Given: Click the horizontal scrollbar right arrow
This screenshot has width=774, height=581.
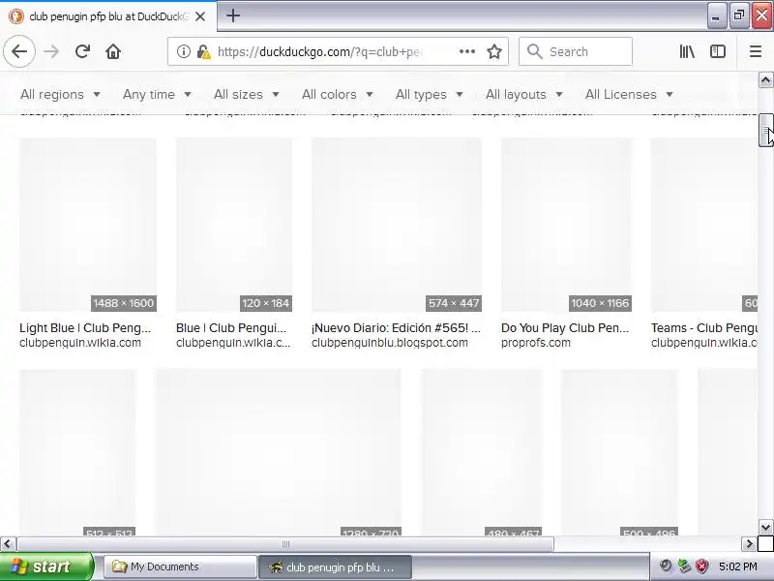Looking at the screenshot, I should [749, 544].
